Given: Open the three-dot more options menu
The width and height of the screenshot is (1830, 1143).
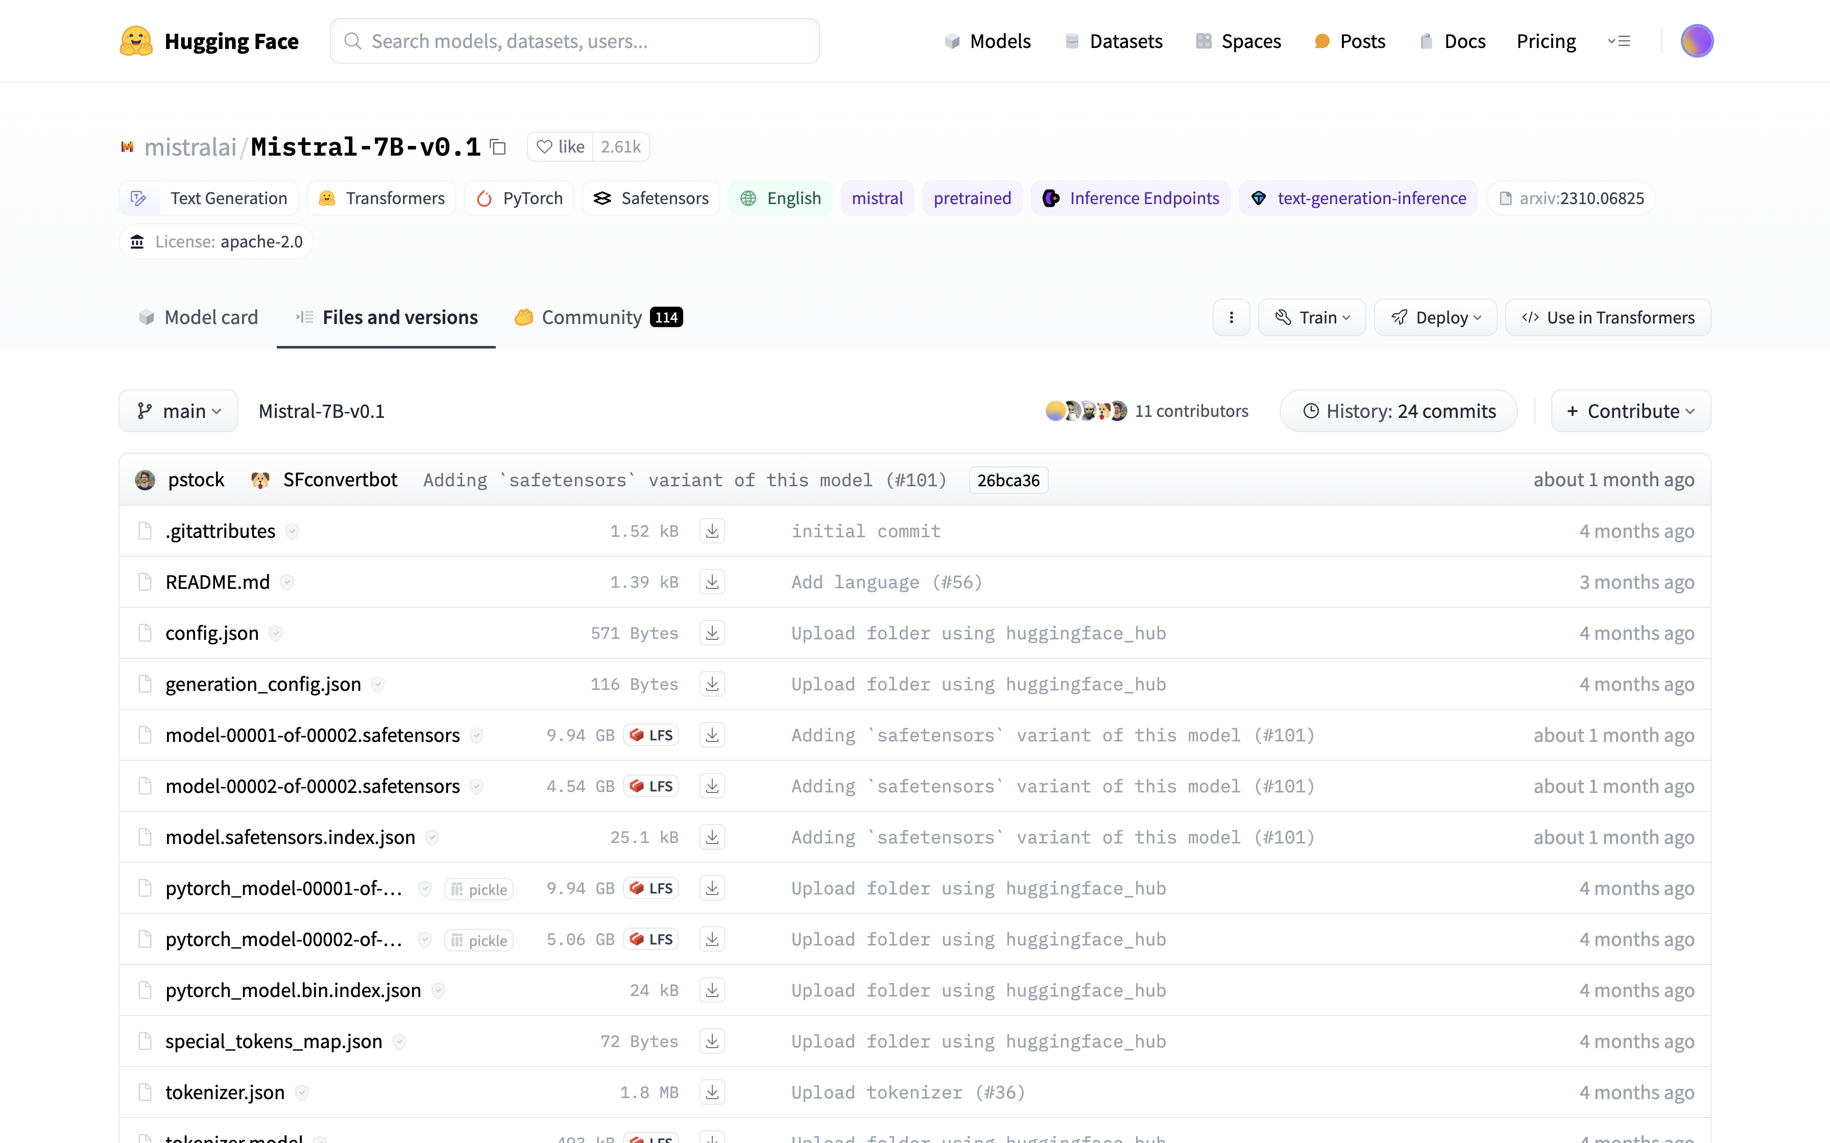Looking at the screenshot, I should tap(1231, 317).
